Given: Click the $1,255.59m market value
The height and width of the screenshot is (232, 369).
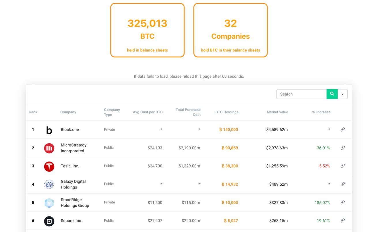Looking at the screenshot, I should [x=277, y=166].
